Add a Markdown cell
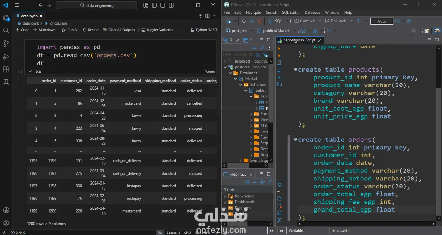 44,30
